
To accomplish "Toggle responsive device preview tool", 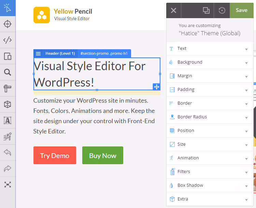I will (8, 56).
